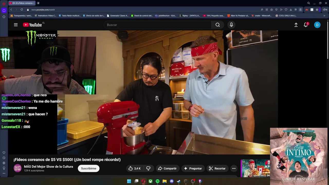Viewport: 329px width, 185px height.
Task: Go to the YouTube home logo
Action: [x=32, y=25]
